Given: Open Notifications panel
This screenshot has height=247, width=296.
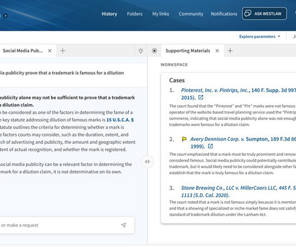Looking at the screenshot, I should [224, 14].
